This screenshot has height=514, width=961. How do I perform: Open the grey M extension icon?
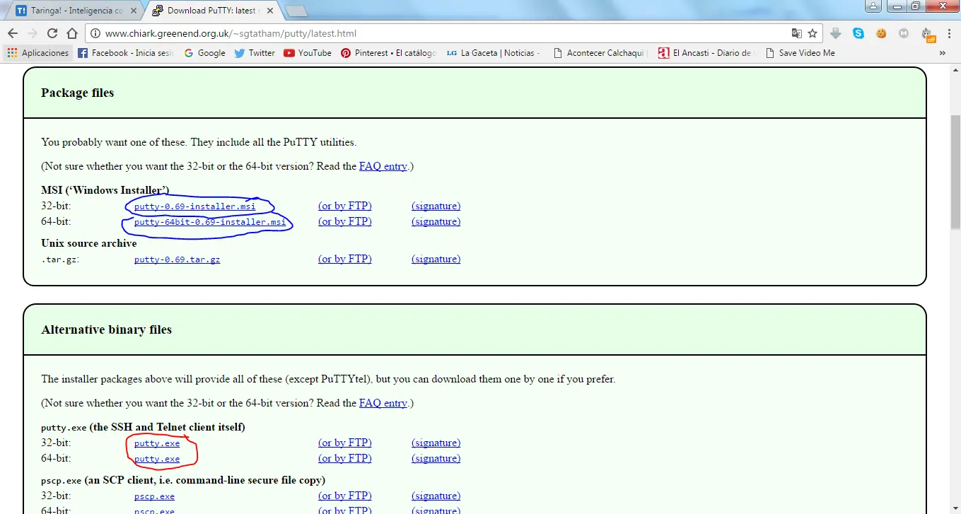click(904, 33)
